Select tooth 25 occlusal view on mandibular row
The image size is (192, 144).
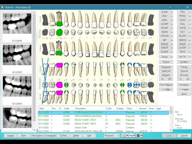click(x=94, y=85)
